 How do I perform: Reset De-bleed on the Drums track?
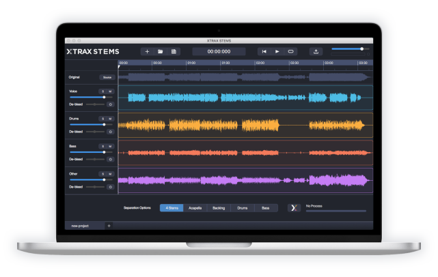coord(110,132)
